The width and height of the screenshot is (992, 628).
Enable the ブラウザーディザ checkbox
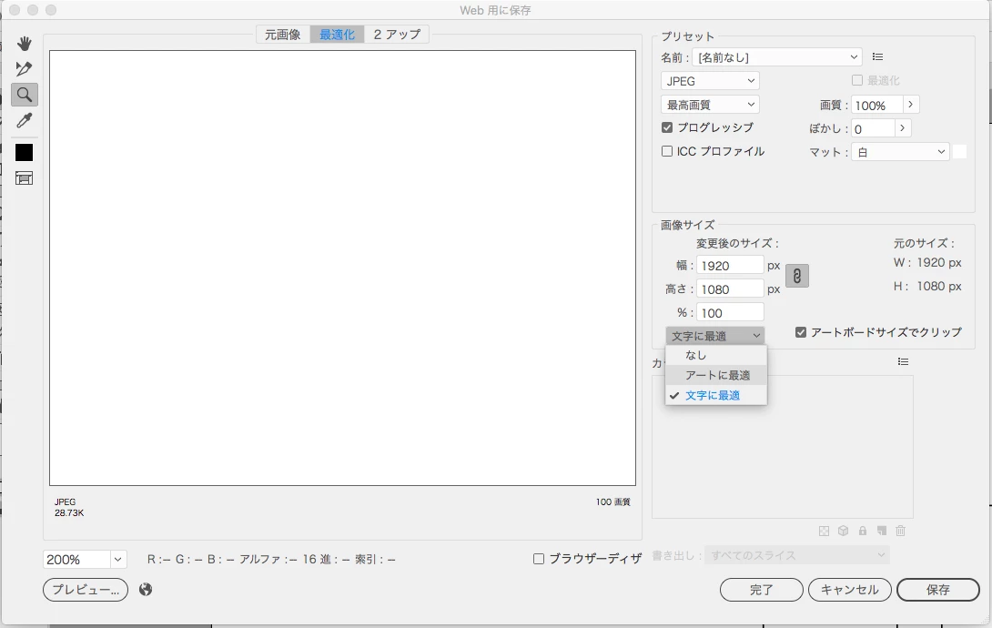(x=539, y=559)
